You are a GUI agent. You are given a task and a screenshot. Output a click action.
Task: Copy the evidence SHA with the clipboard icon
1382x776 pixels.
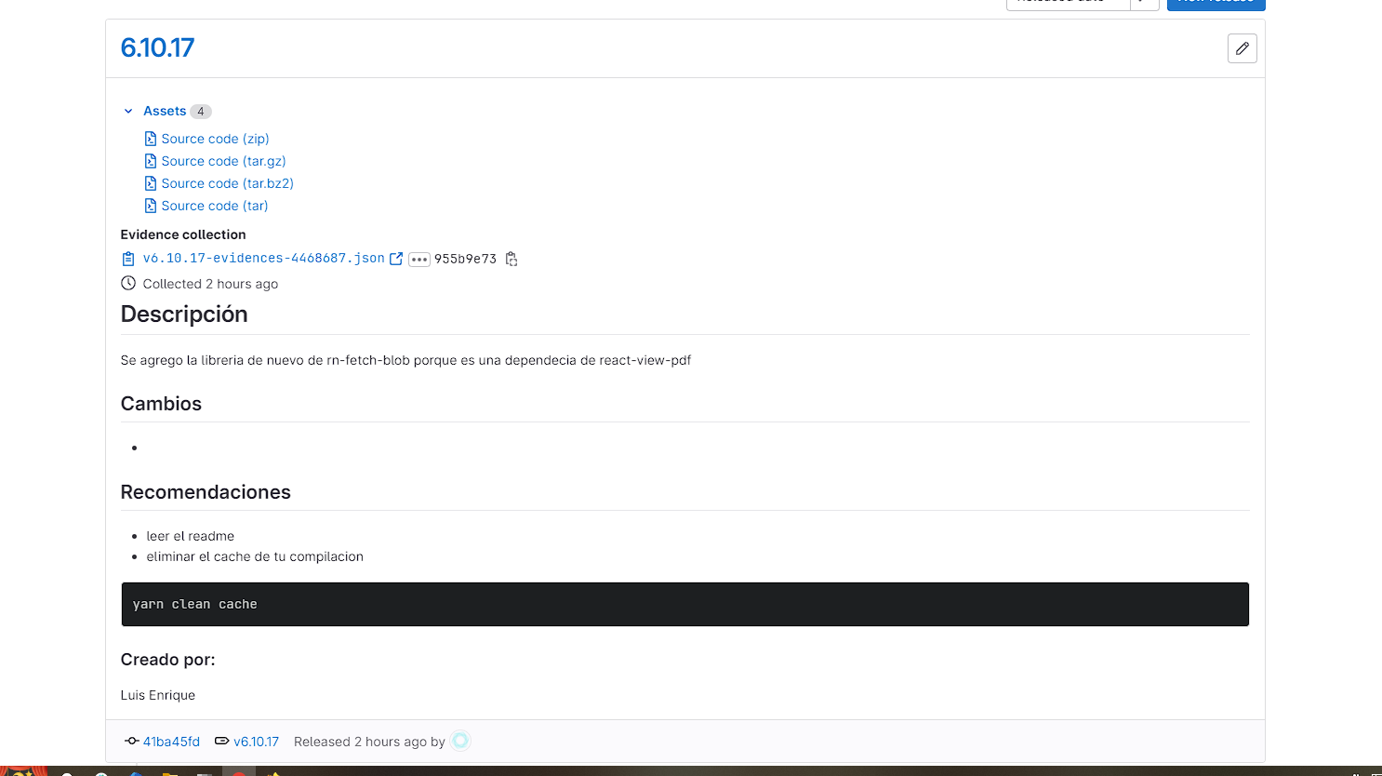(512, 259)
